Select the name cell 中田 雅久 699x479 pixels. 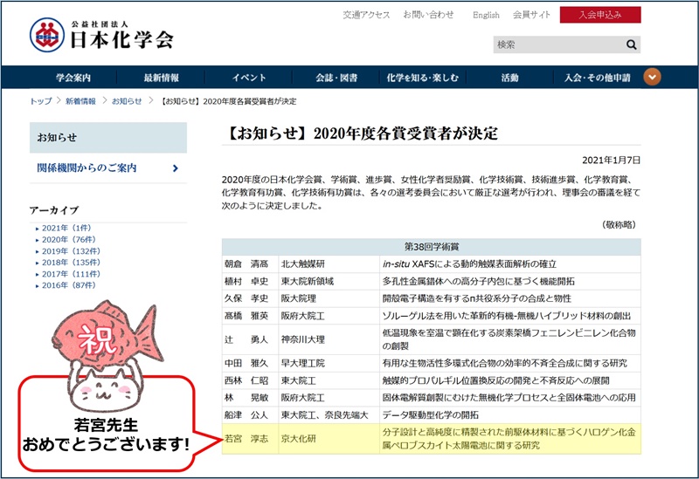[251, 363]
